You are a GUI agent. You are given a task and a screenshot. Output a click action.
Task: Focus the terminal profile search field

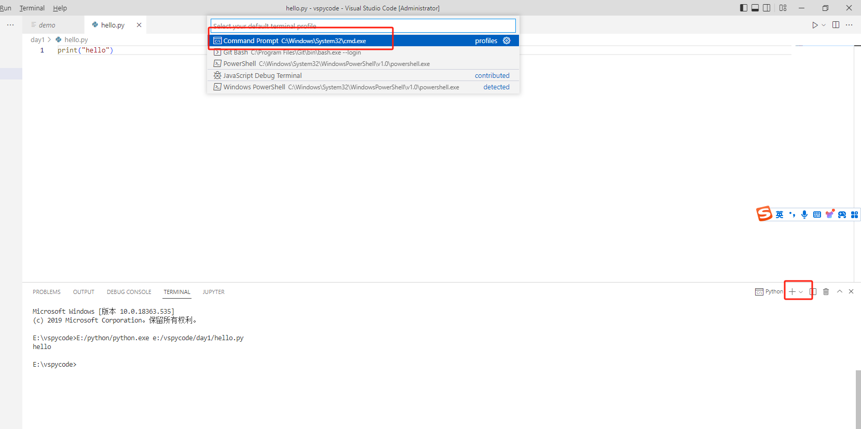tap(363, 26)
